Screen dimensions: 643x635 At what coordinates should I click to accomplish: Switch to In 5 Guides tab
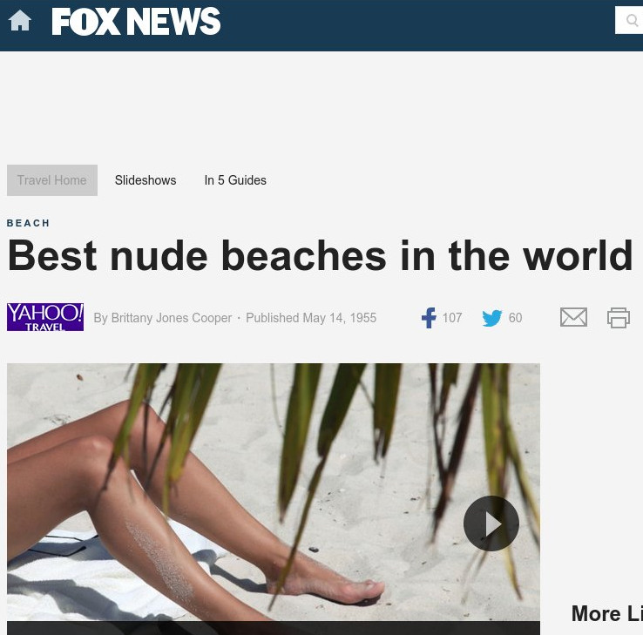point(235,180)
